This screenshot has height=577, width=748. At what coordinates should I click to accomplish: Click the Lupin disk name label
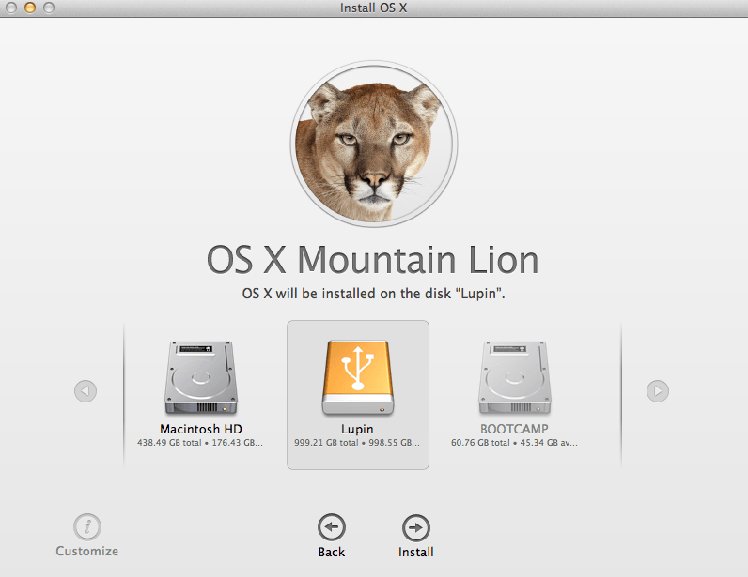(x=357, y=429)
